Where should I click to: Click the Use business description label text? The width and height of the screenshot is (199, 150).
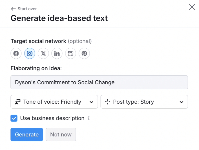pyautogui.click(x=52, y=118)
